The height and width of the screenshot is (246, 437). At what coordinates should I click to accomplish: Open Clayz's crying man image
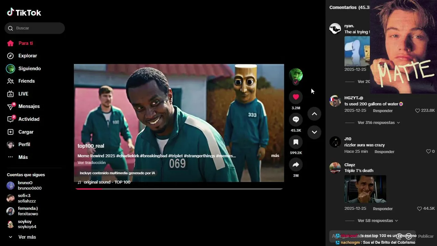pos(365,189)
